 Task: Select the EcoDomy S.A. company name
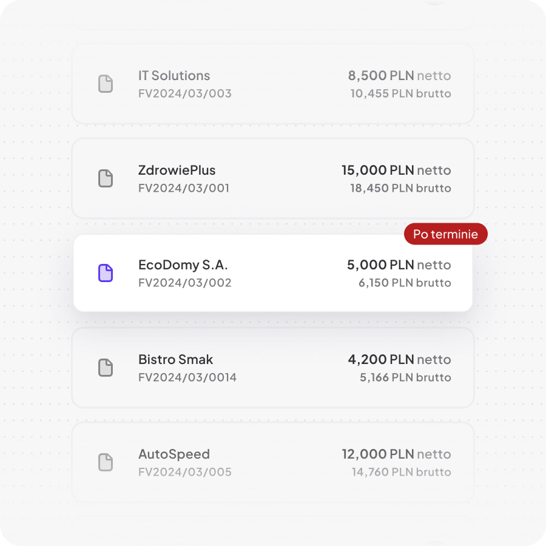point(183,265)
